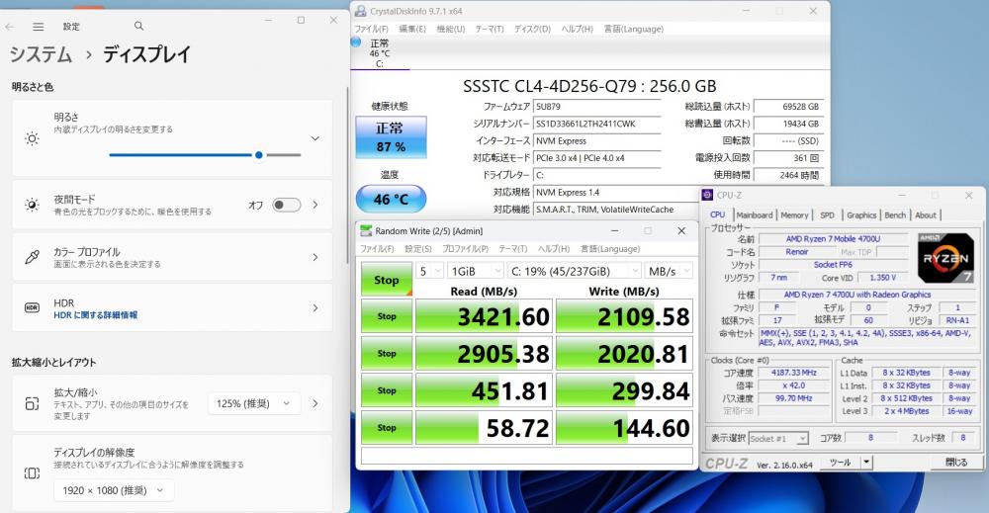Click the 正常 87% health status button
The image size is (989, 513).
(391, 136)
